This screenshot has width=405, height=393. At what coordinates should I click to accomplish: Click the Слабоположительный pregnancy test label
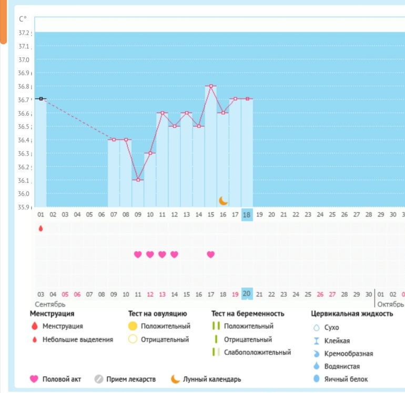click(257, 352)
